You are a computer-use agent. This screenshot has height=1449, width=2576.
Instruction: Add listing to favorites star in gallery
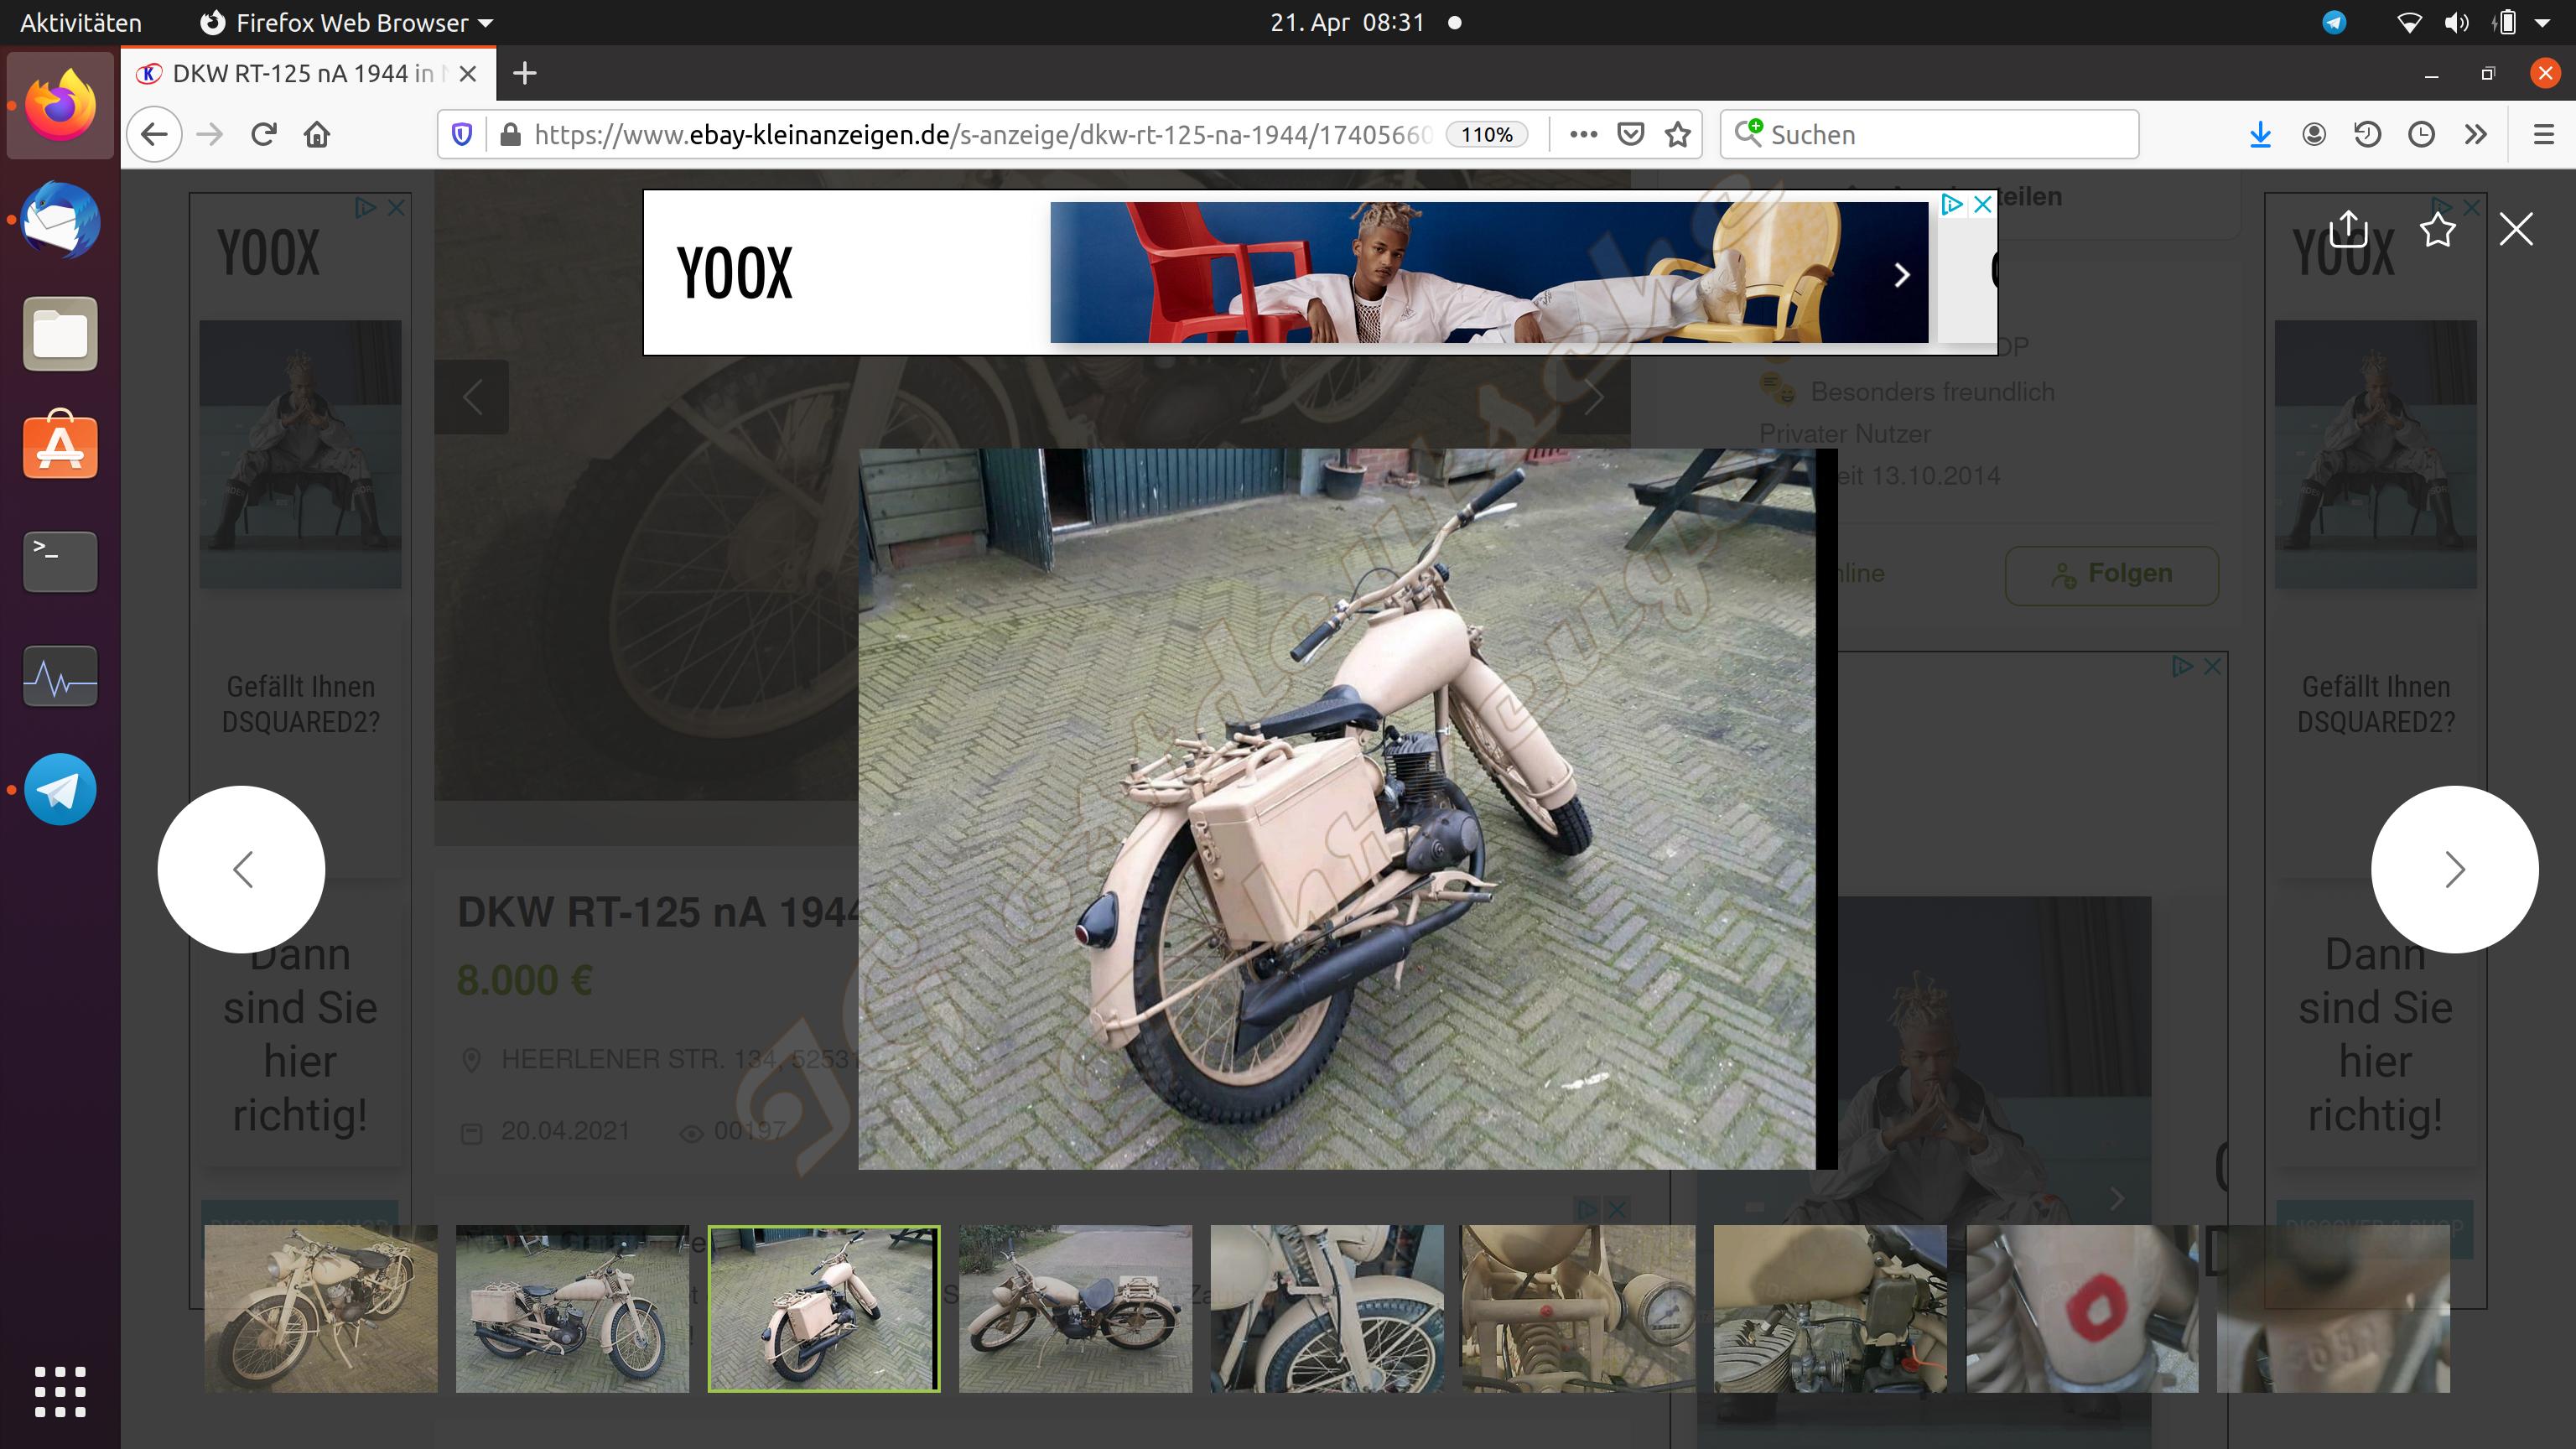point(2438,229)
